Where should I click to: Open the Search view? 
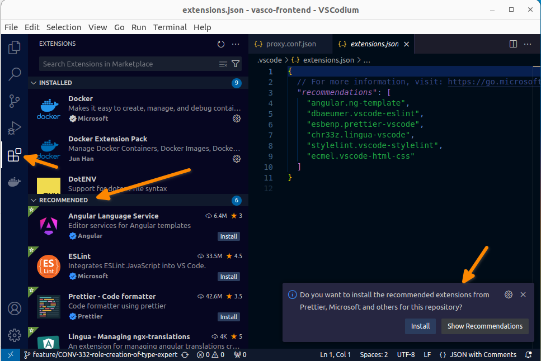14,74
